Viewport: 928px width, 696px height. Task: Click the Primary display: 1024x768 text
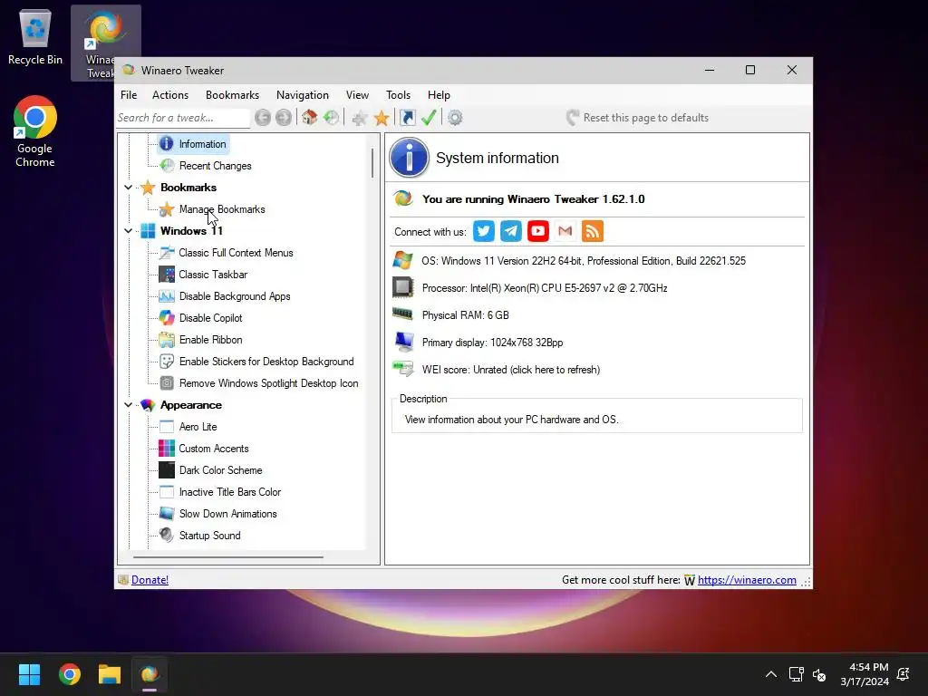pyautogui.click(x=492, y=343)
